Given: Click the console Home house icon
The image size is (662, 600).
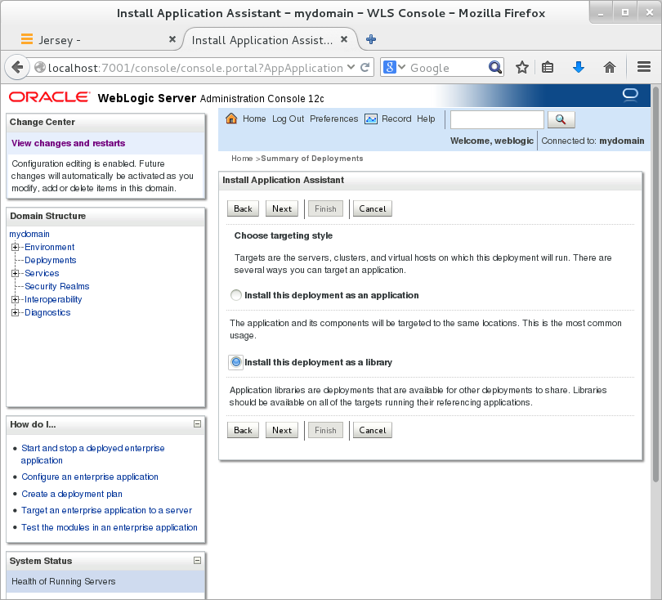Looking at the screenshot, I should [231, 119].
